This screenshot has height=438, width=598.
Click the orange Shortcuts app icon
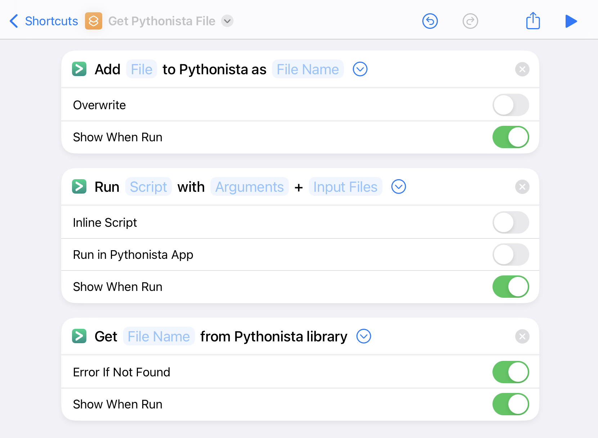click(94, 21)
